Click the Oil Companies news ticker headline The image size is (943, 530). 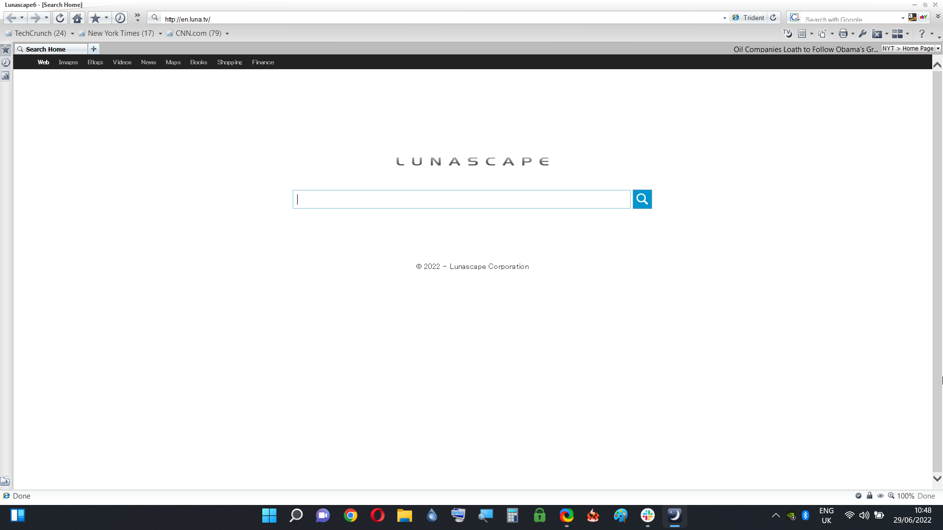pyautogui.click(x=805, y=49)
